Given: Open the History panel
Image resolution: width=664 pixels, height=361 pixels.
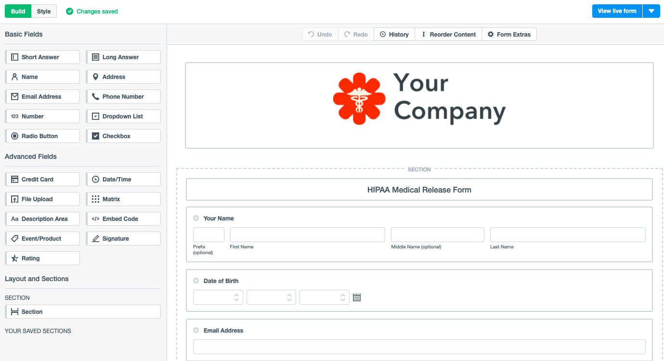Looking at the screenshot, I should (x=394, y=34).
